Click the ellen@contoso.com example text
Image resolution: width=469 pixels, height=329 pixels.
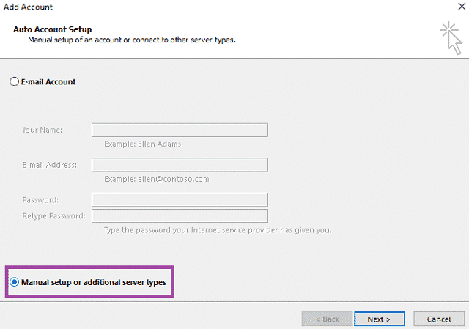(x=157, y=179)
